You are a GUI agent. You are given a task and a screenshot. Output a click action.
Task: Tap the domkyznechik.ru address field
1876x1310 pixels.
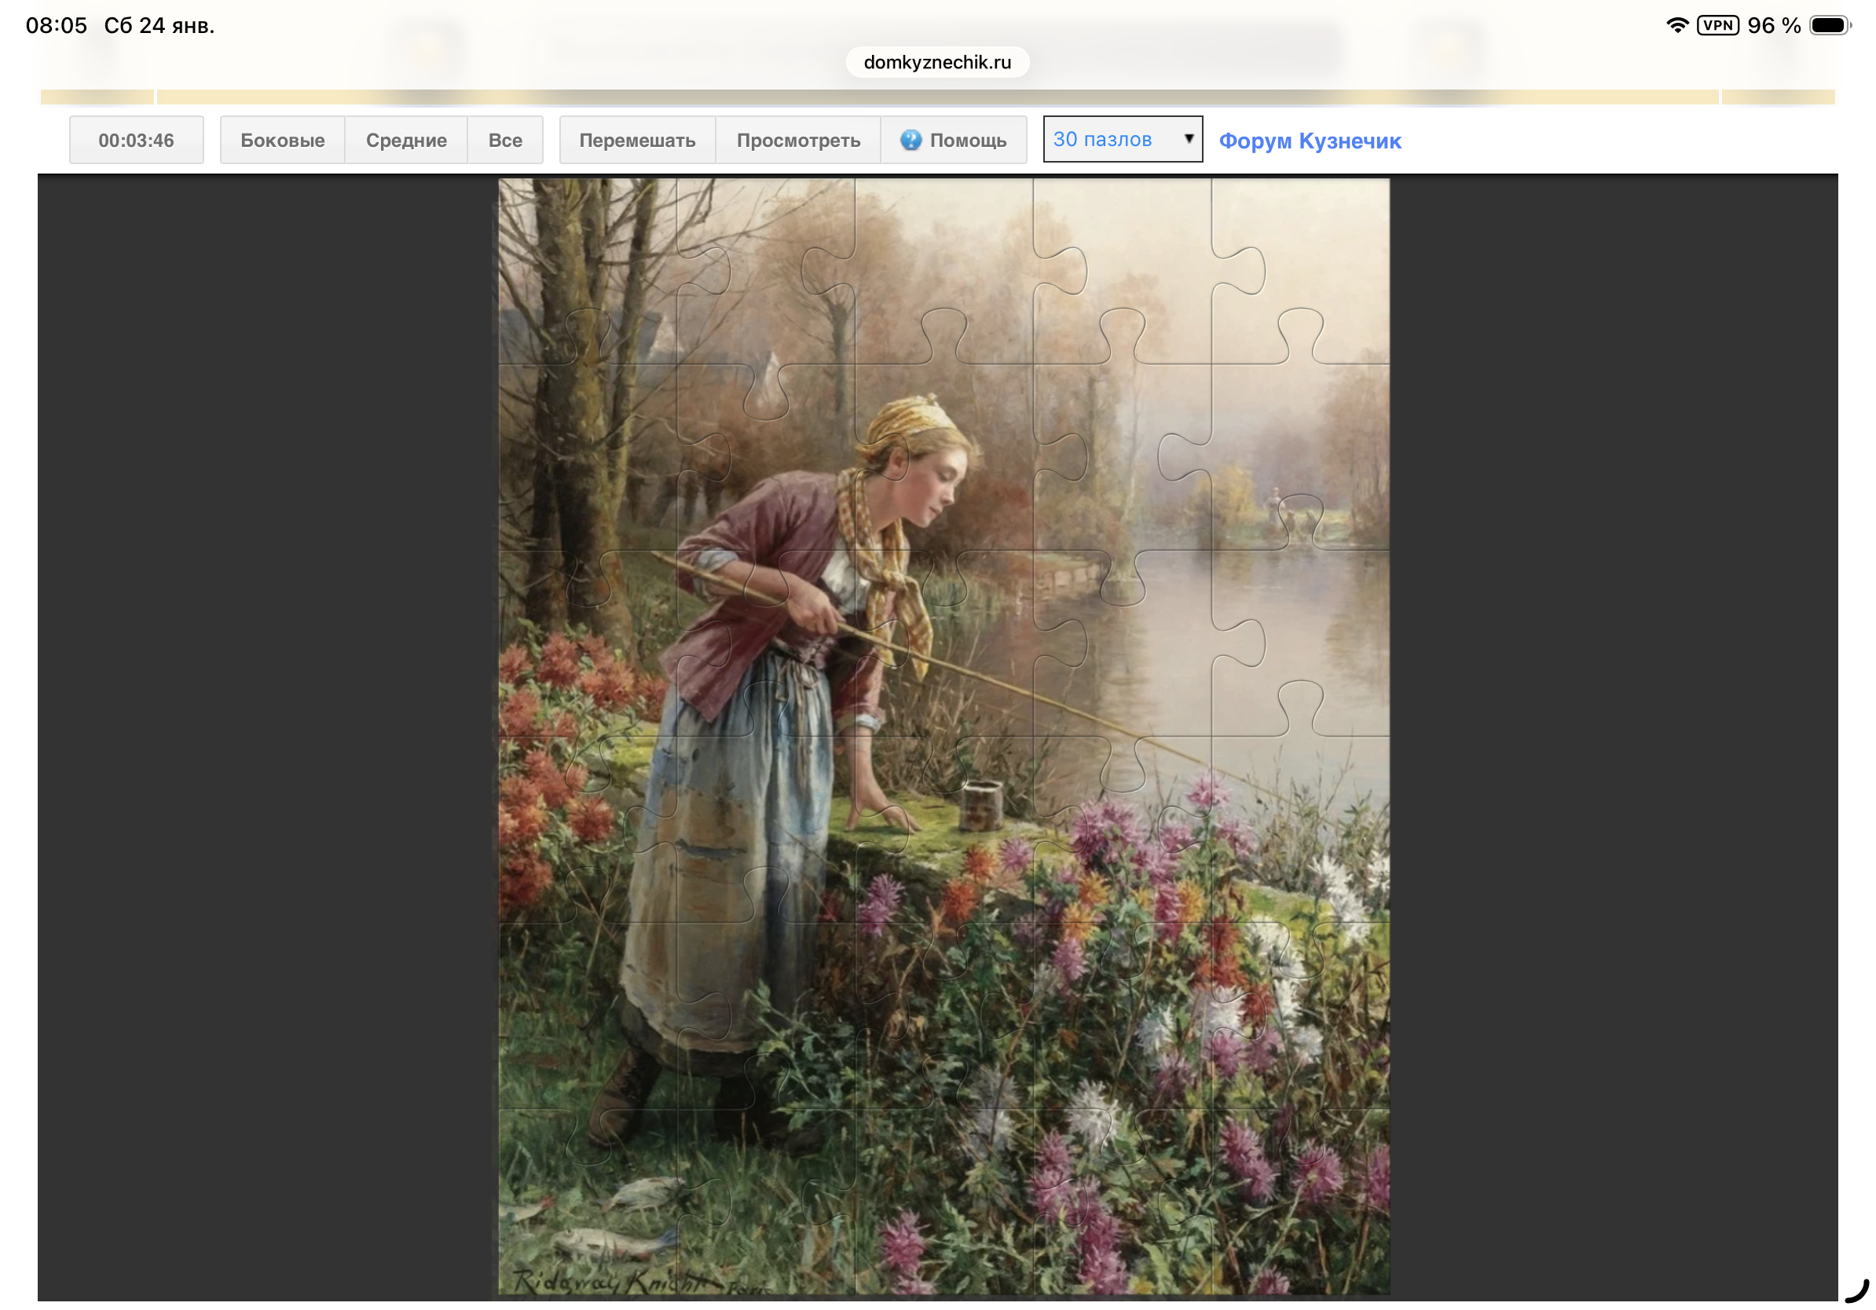937,62
